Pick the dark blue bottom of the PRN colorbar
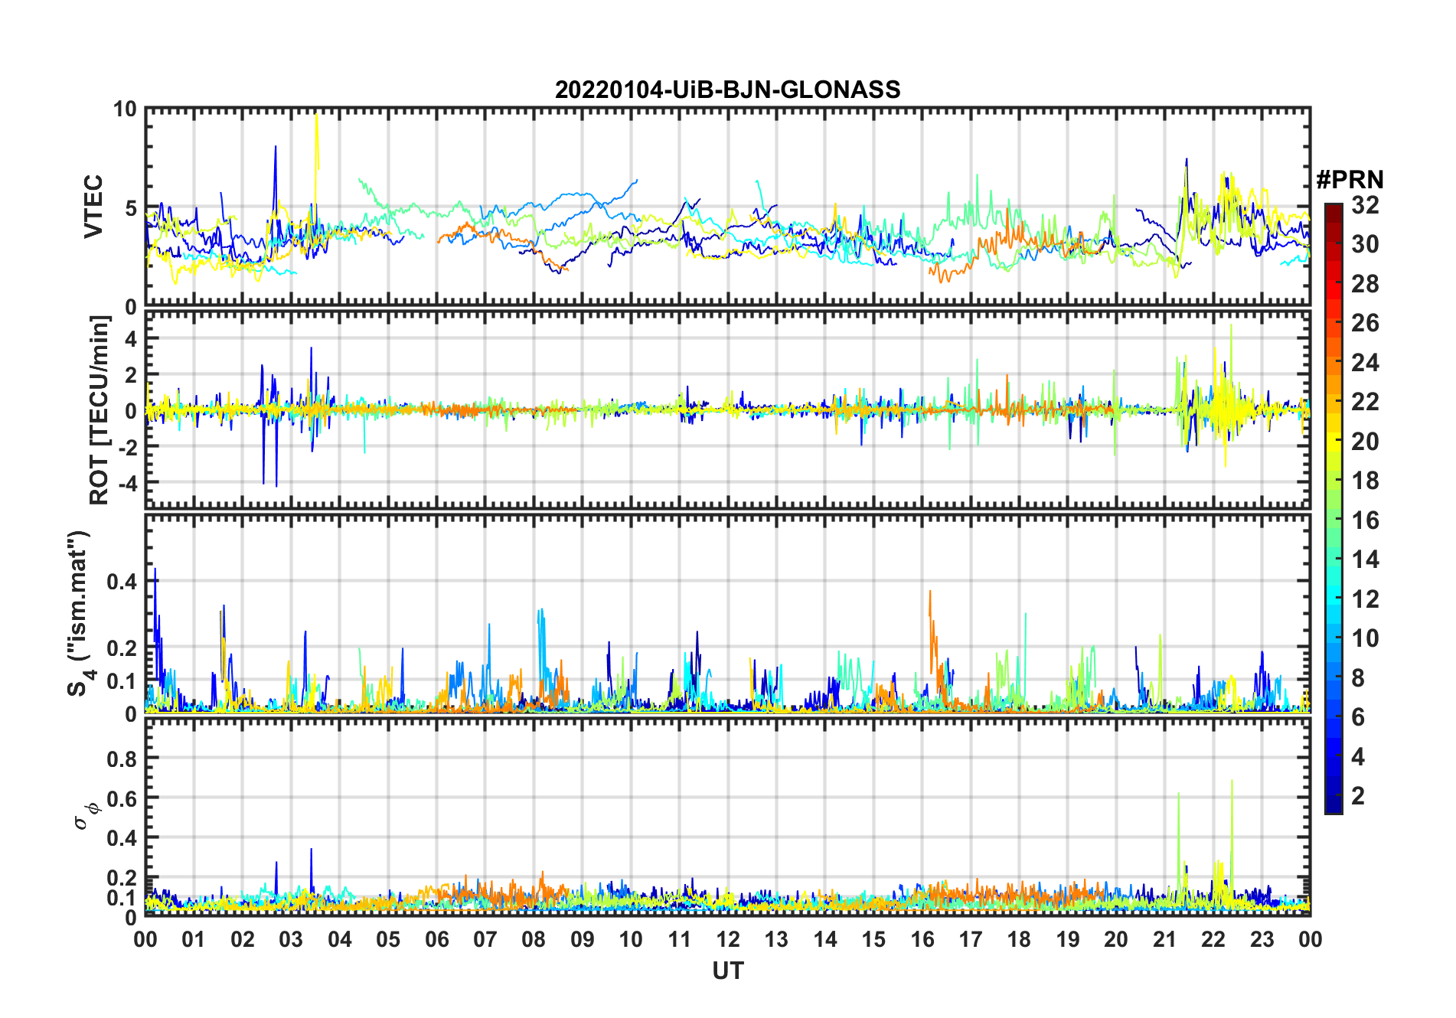The image size is (1456, 1018). click(1333, 807)
